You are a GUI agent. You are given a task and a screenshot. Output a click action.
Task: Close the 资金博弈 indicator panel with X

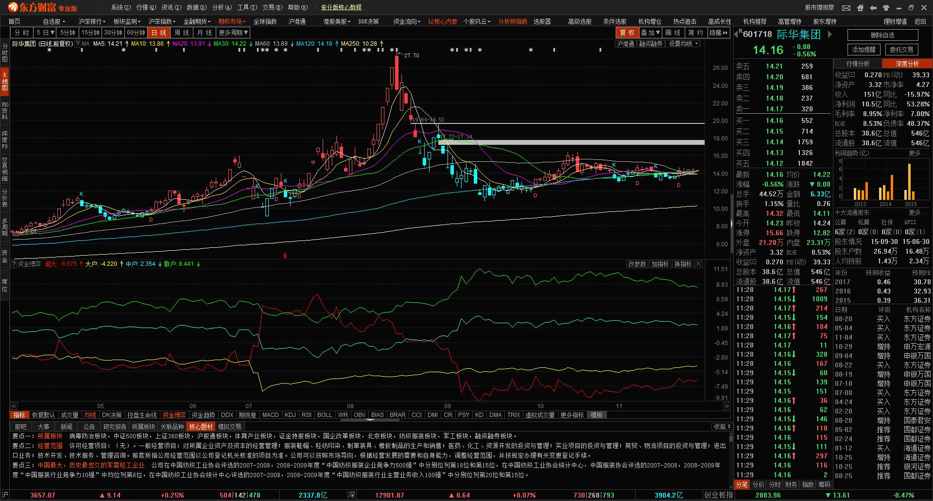699,264
